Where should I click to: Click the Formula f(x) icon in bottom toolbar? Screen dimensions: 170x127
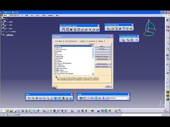pyautogui.click(x=44, y=111)
